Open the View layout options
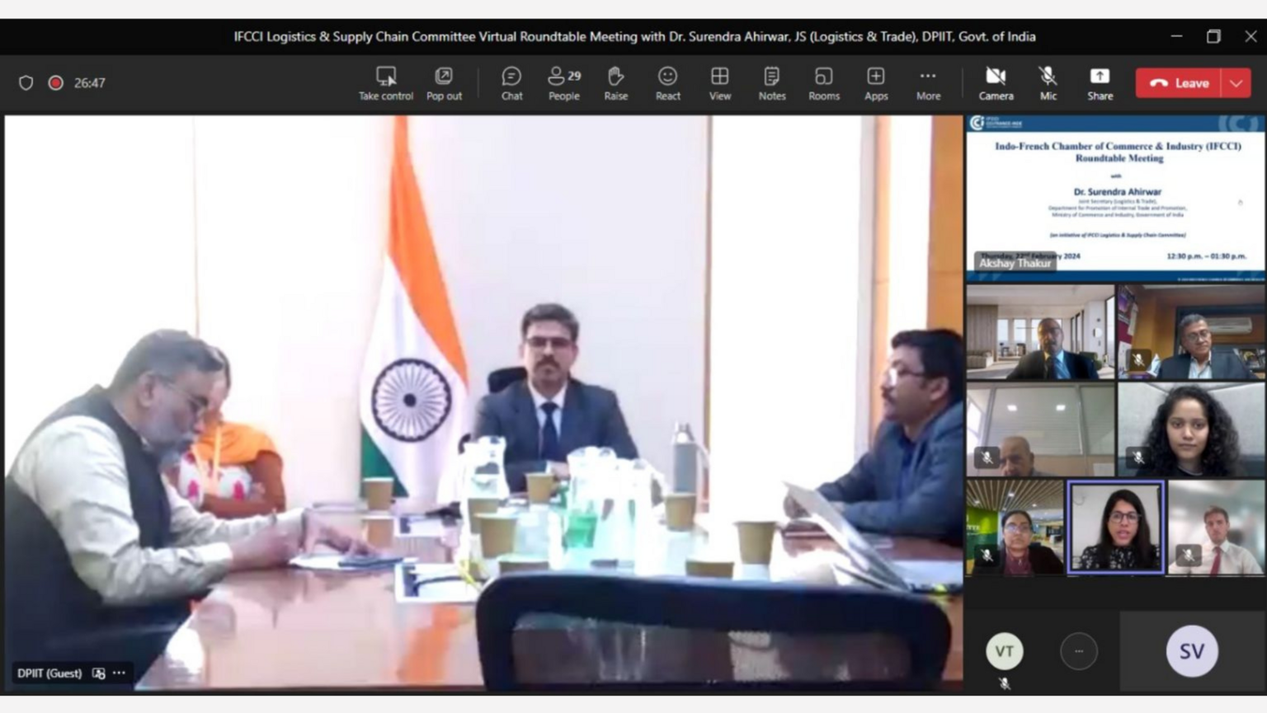 (719, 83)
